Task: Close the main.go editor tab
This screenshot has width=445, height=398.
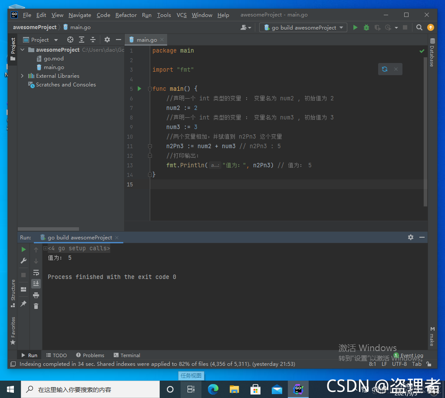Action: click(x=162, y=40)
